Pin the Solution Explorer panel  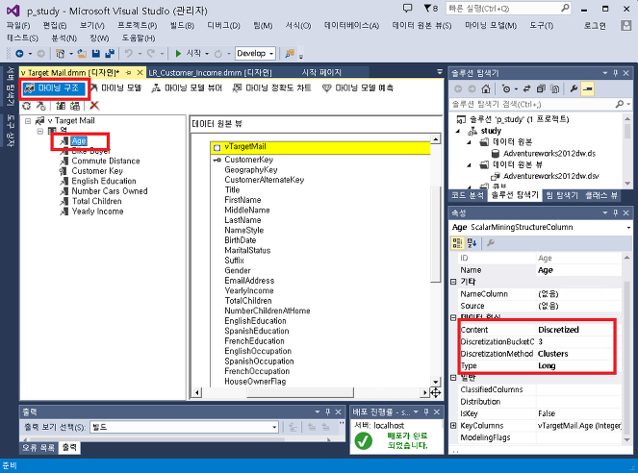click(x=615, y=73)
